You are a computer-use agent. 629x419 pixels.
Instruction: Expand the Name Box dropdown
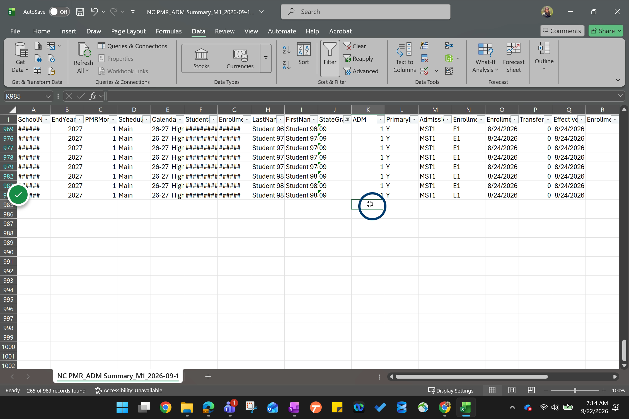(x=48, y=96)
